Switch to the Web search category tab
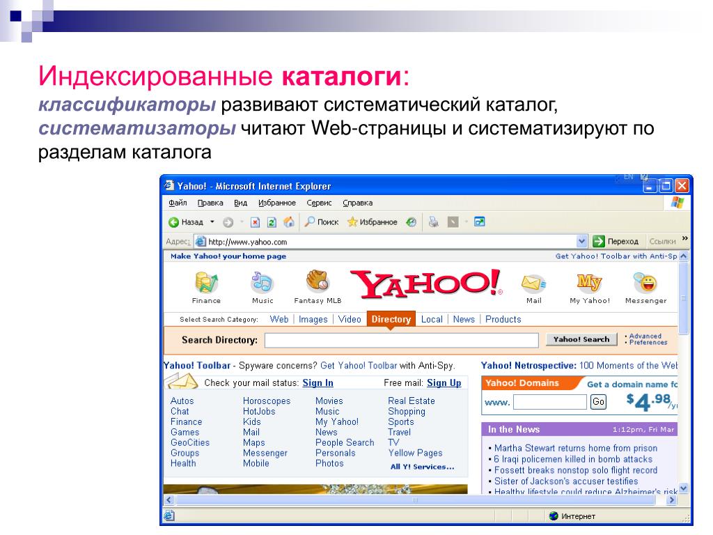Screen dimensions: 713x535 pos(279,319)
